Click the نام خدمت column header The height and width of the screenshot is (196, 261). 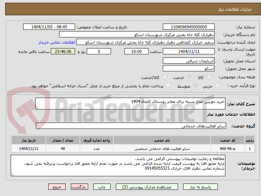[162, 140]
